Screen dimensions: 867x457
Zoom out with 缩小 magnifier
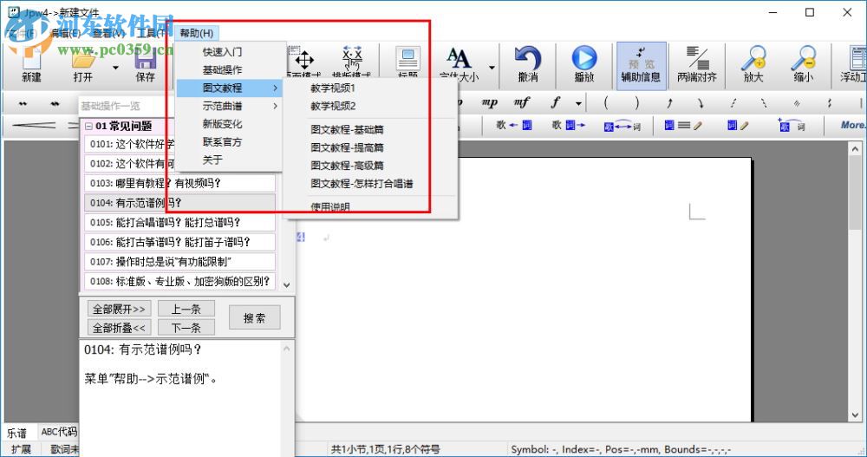point(804,65)
